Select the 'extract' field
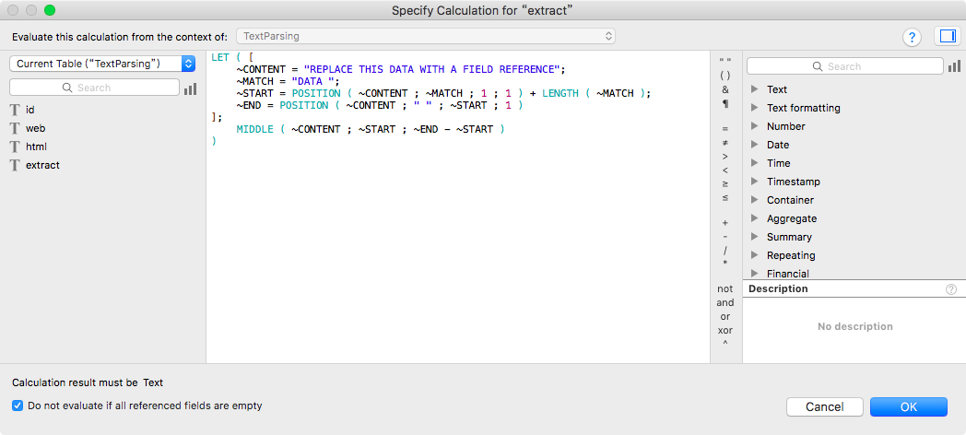The height and width of the screenshot is (435, 966). (42, 165)
